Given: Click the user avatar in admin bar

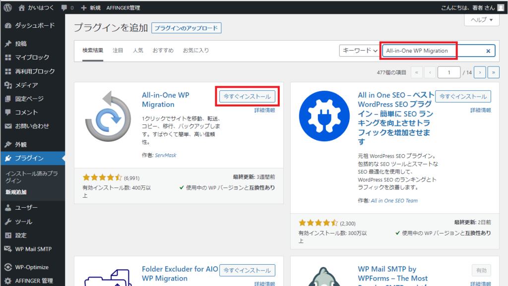Looking at the screenshot, I should [501, 8].
